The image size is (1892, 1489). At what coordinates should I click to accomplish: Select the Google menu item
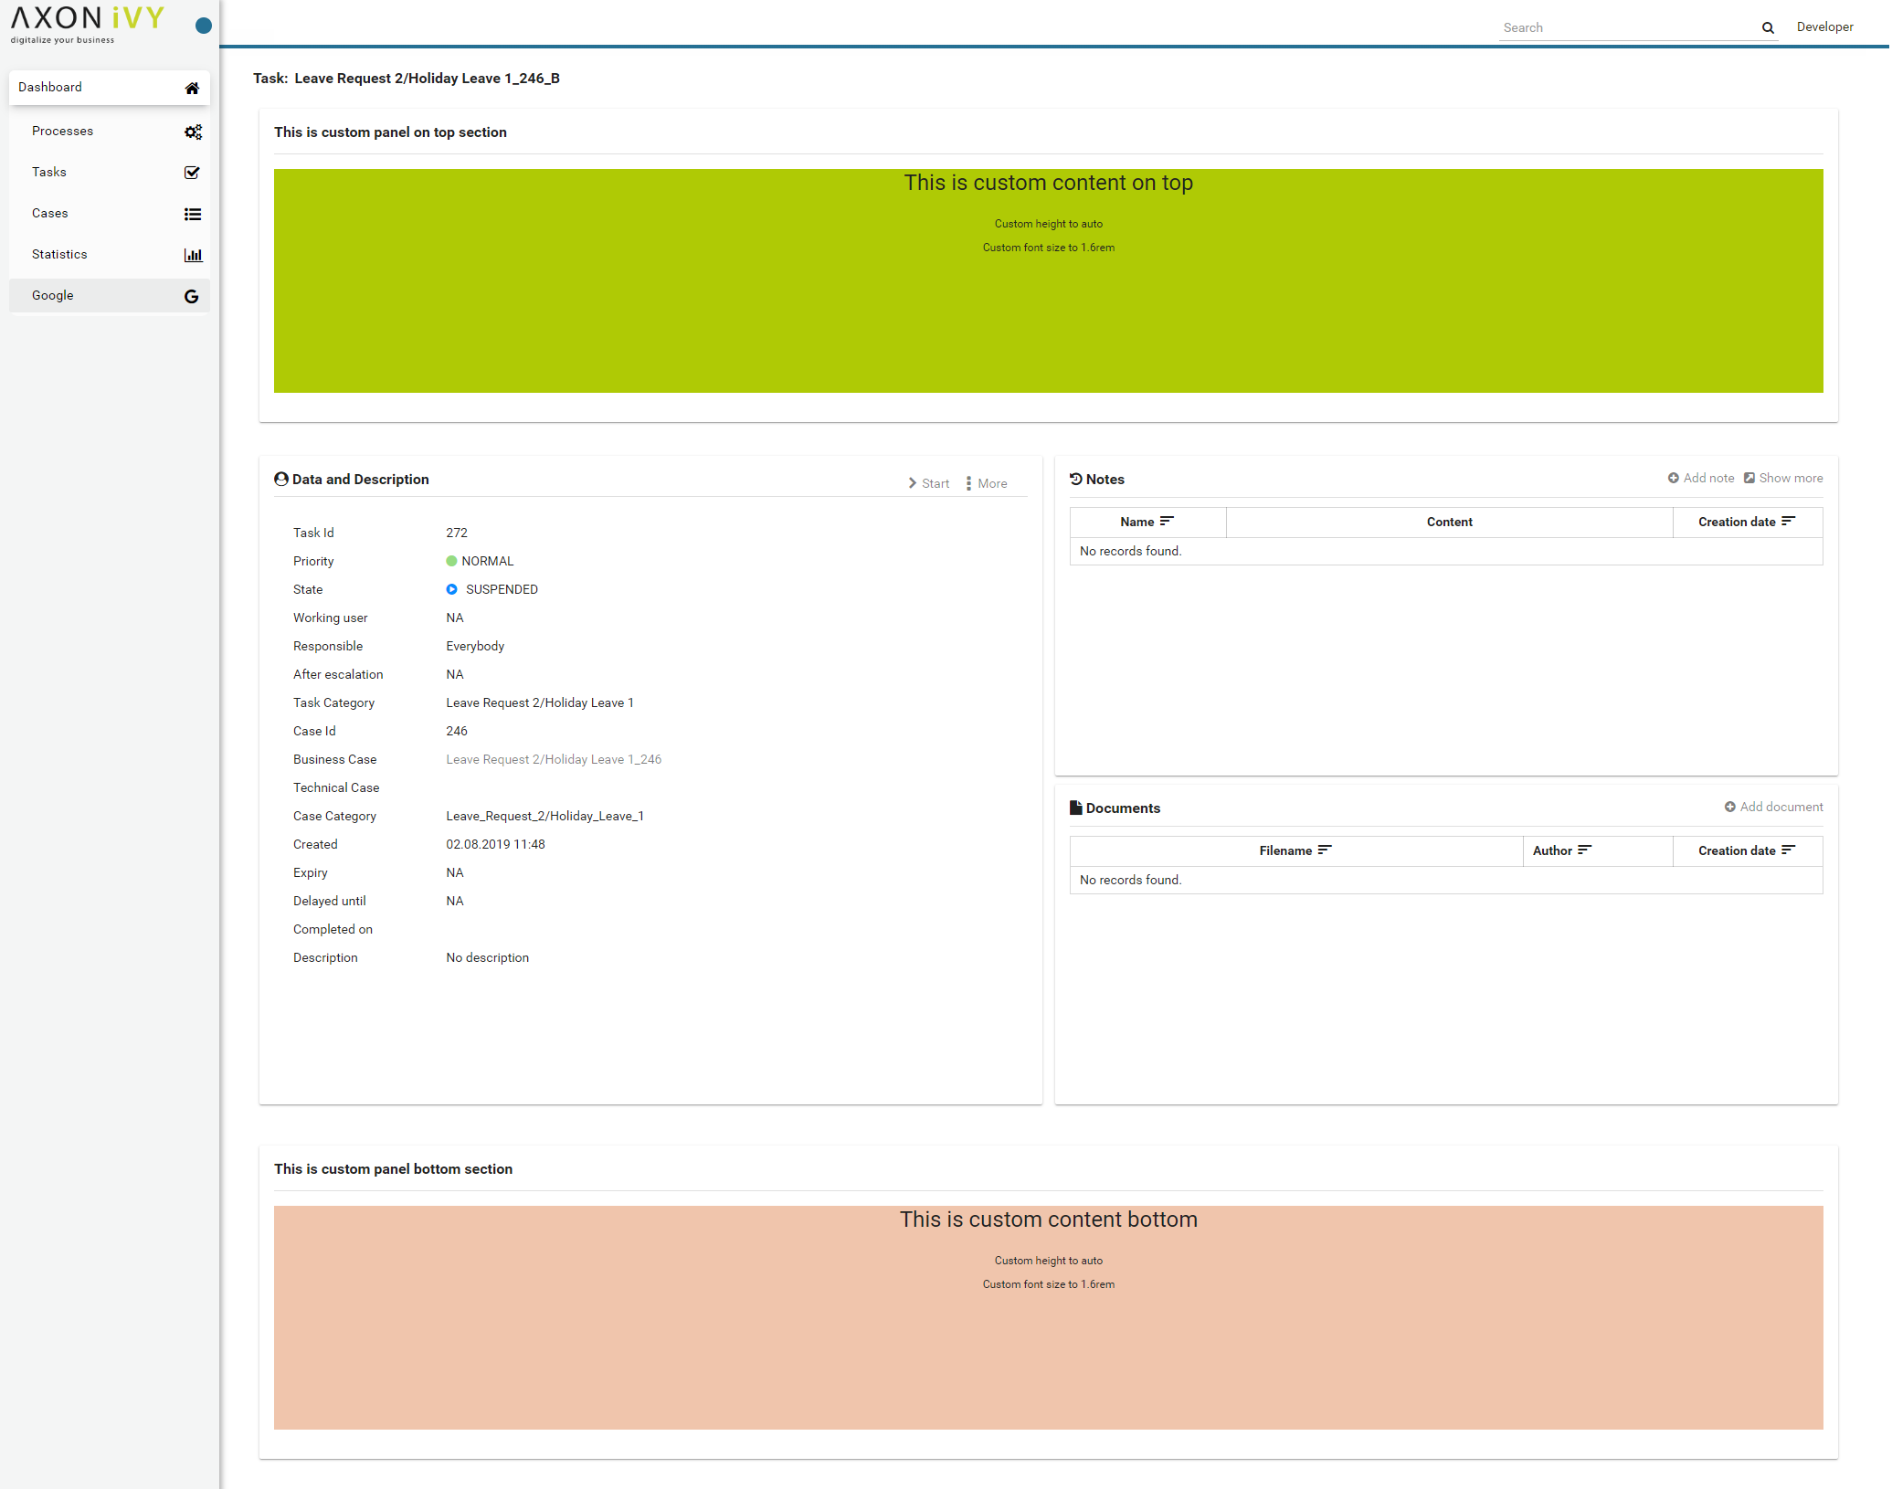(x=110, y=296)
